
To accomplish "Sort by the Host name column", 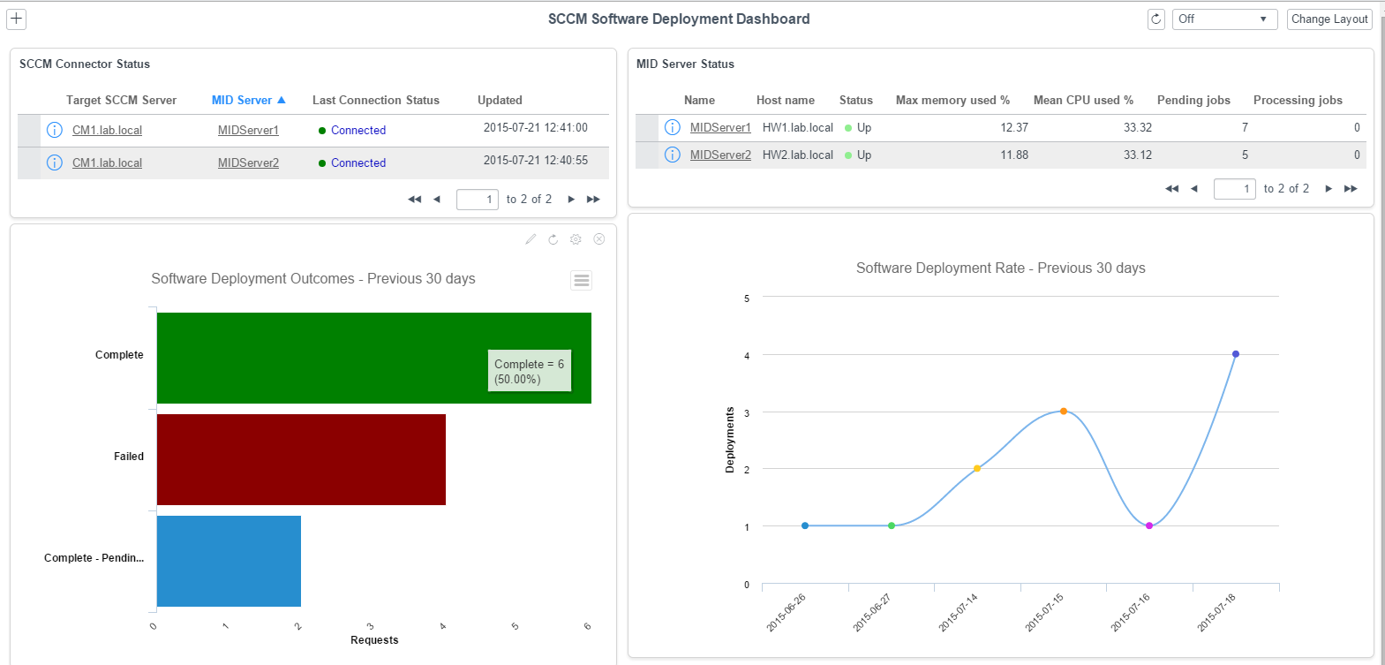I will pos(786,100).
